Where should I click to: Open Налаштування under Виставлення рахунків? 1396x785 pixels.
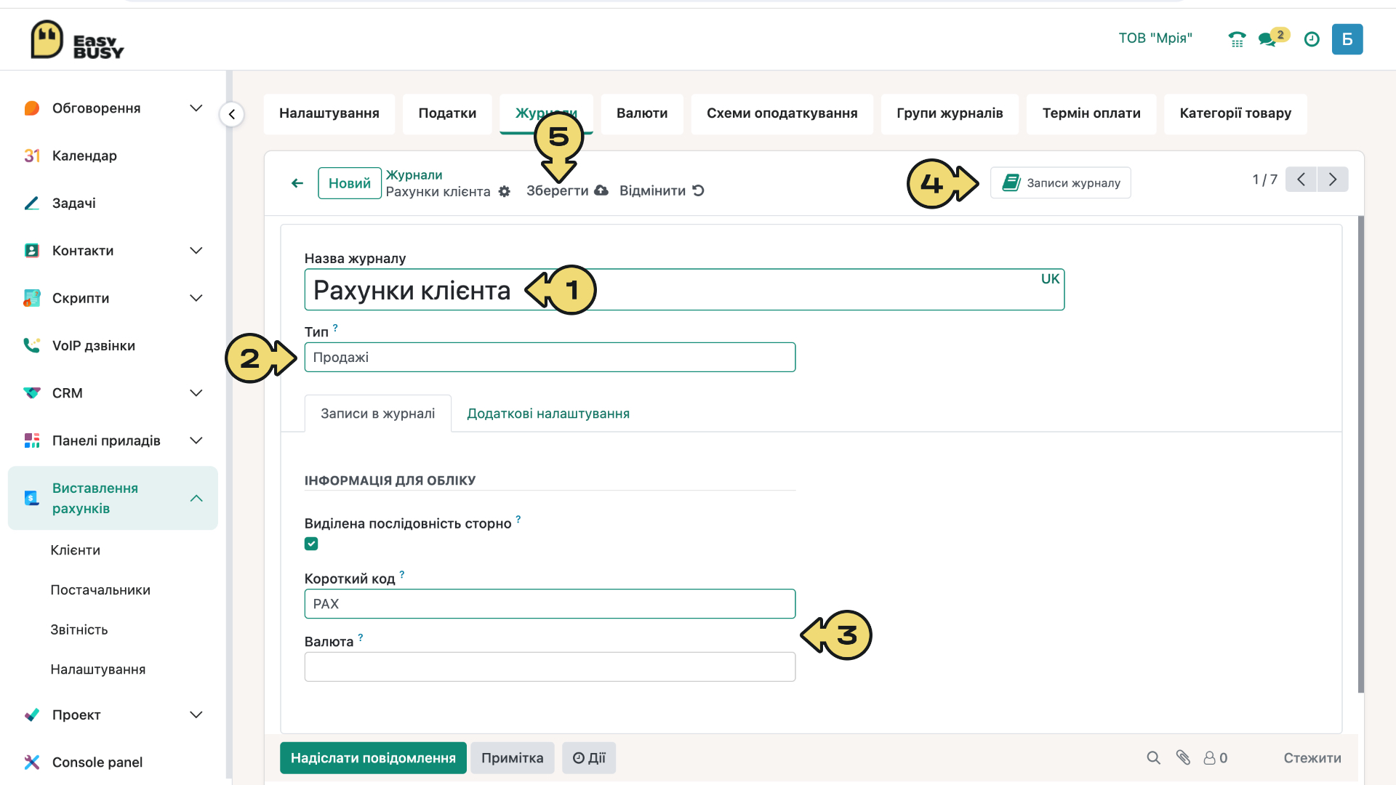pyautogui.click(x=98, y=669)
